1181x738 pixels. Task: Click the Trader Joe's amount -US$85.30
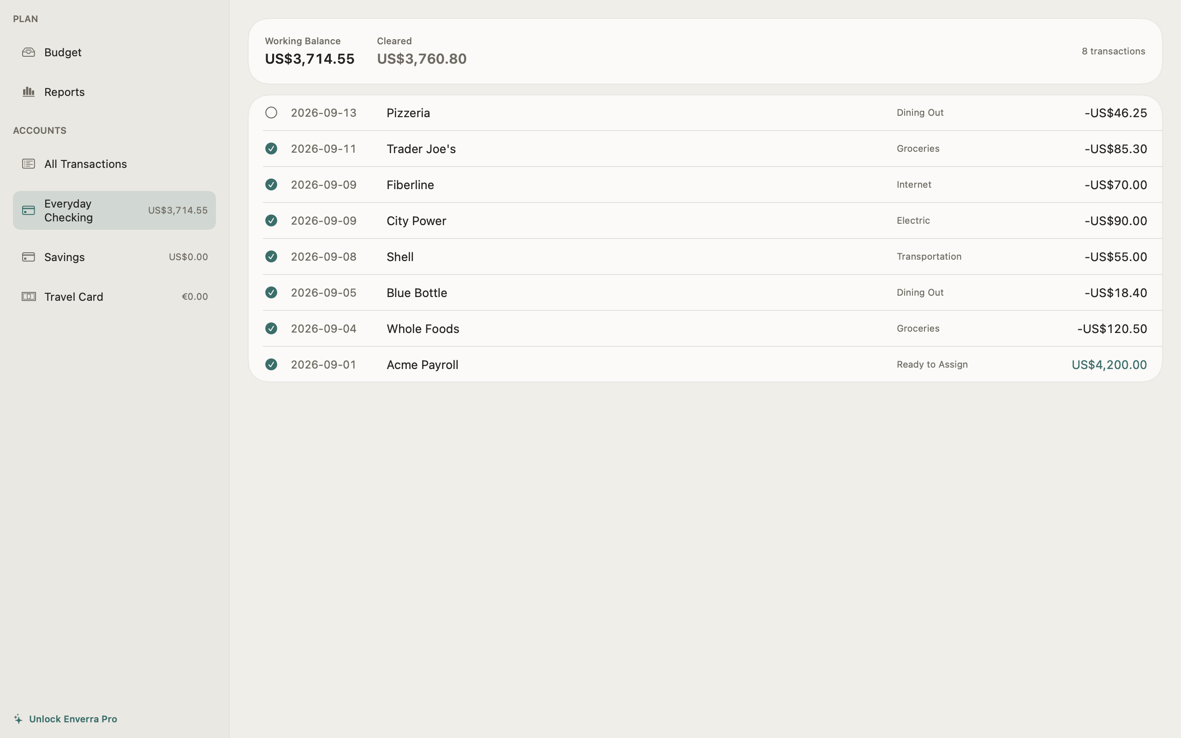[x=1115, y=149]
